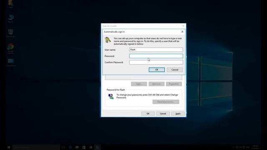The height and width of the screenshot is (150, 267).
Task: Launch Microsoft Edge from the taskbar
Action: point(71,147)
